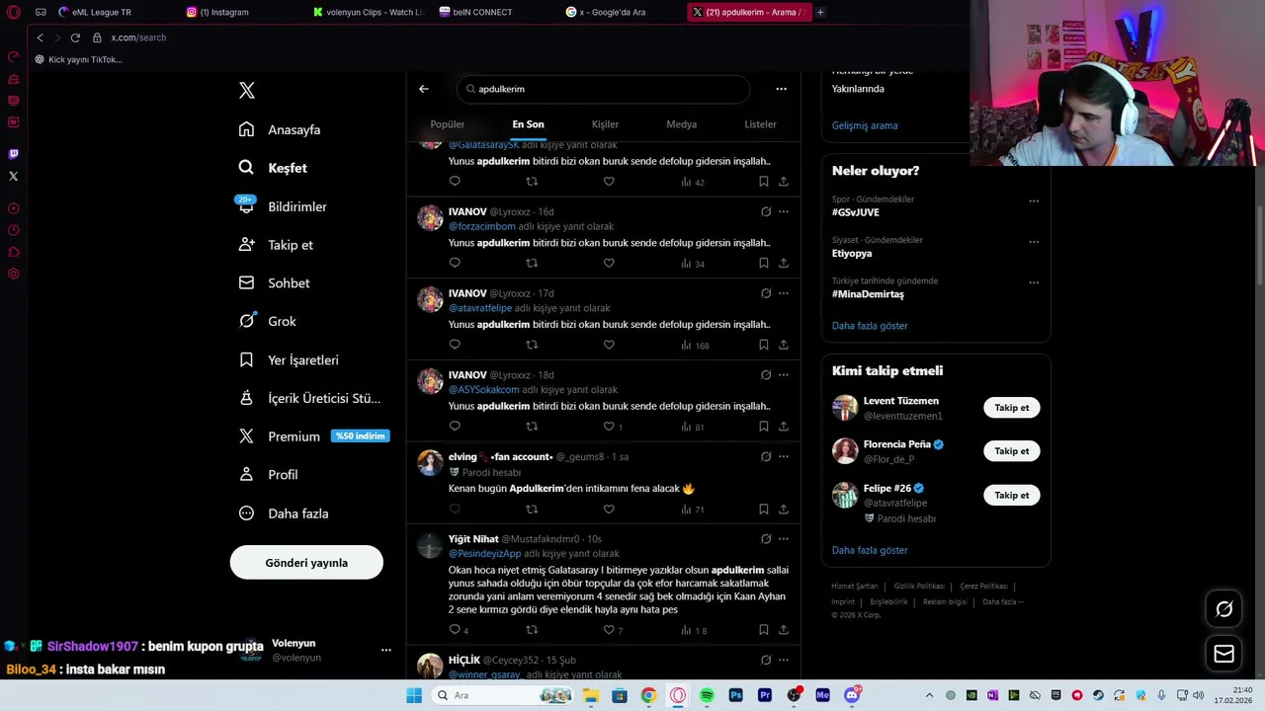Open more options on IVANOV 16d post
This screenshot has width=1265, height=711.
point(784,211)
